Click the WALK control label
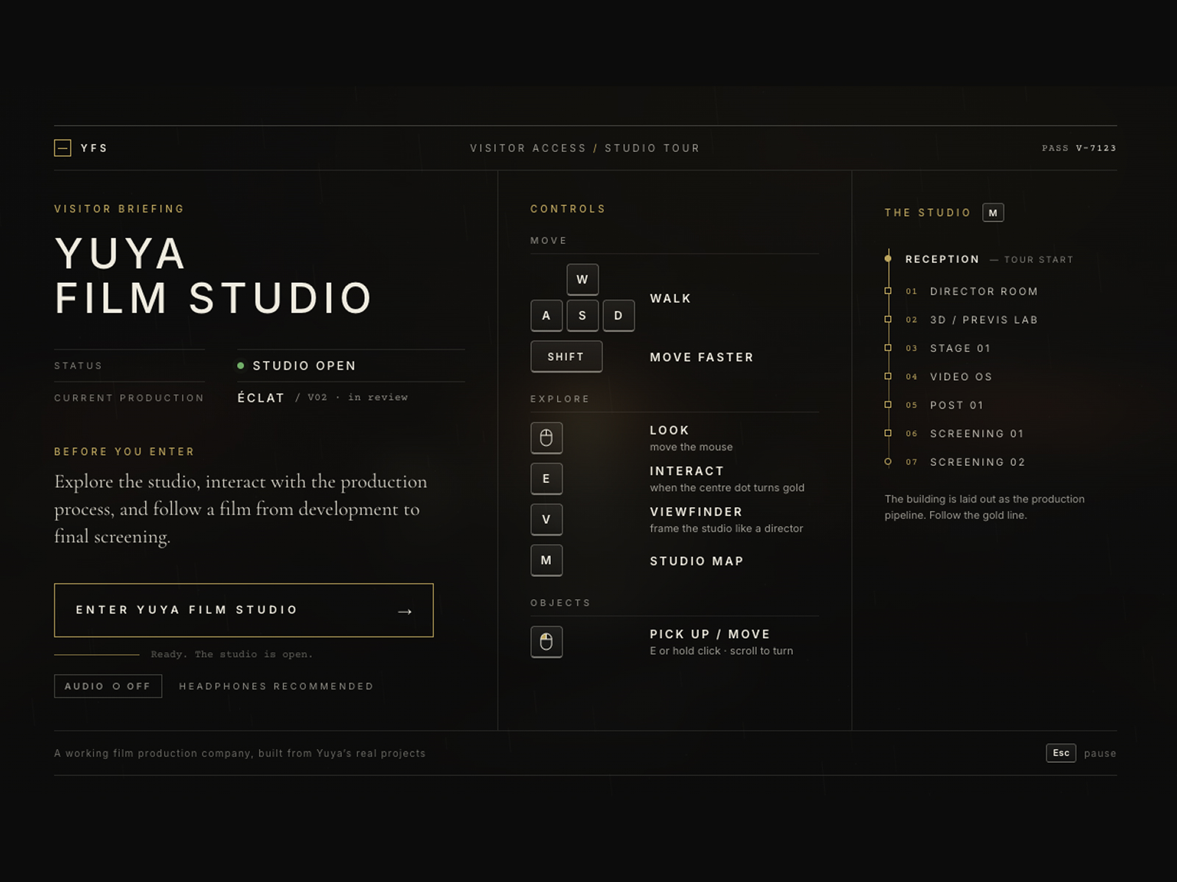This screenshot has height=882, width=1177. (x=670, y=298)
